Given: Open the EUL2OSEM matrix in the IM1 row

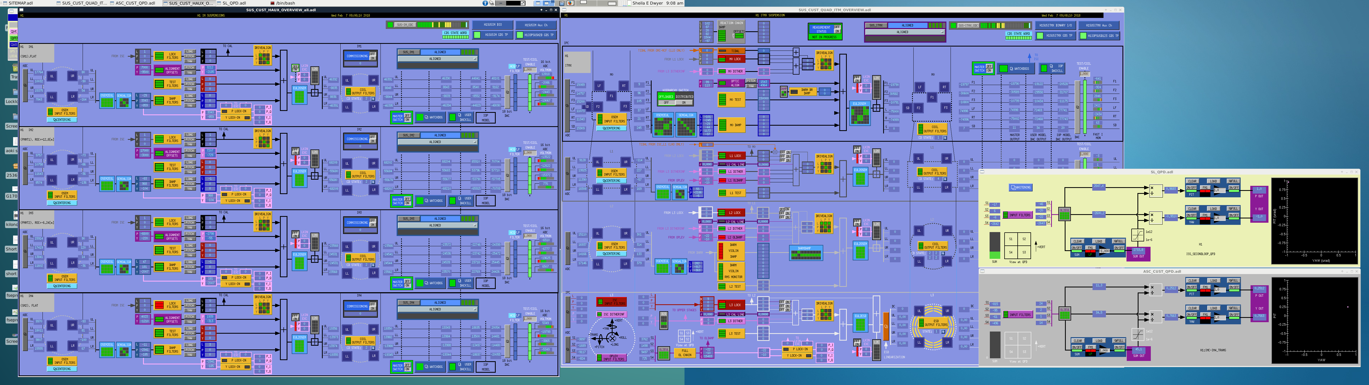Looking at the screenshot, I should click(x=300, y=95).
